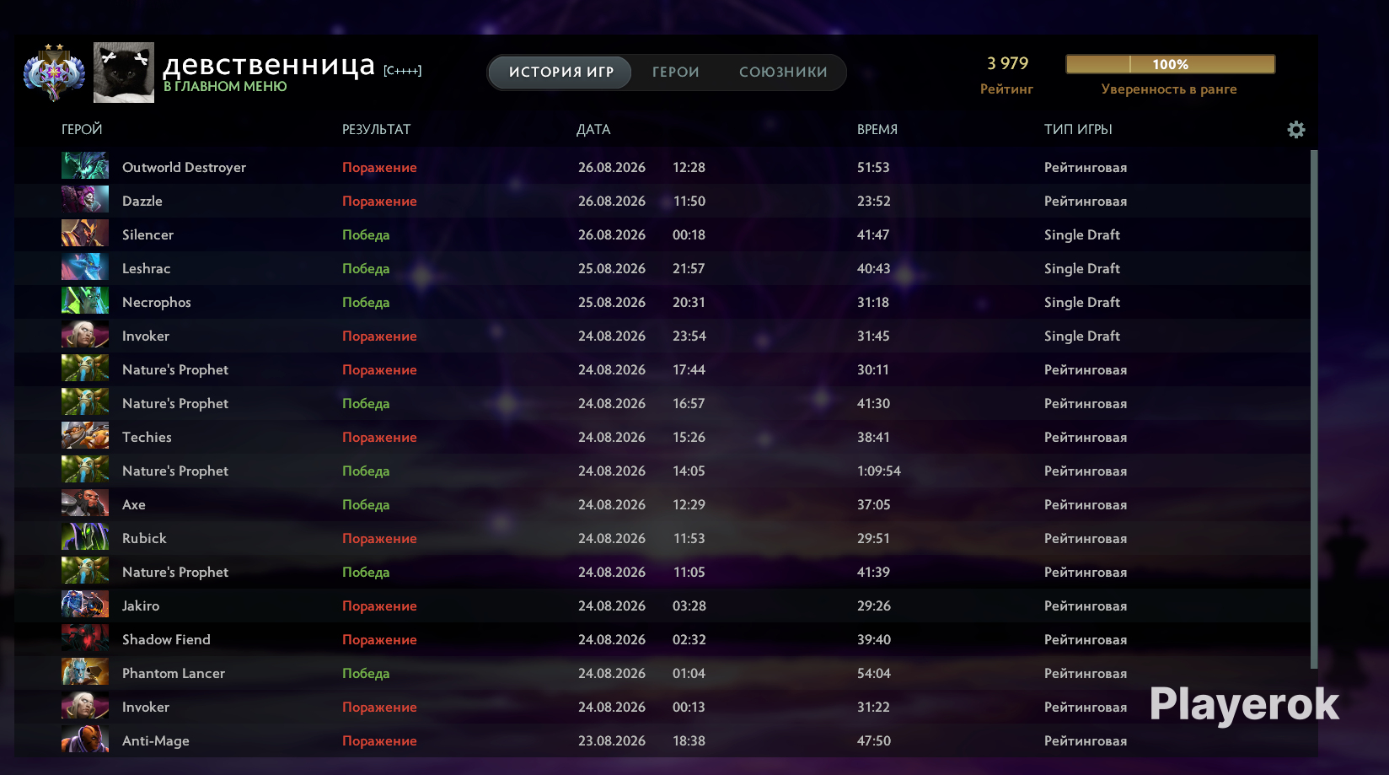
Task: Open the История игр tab
Action: click(x=561, y=72)
